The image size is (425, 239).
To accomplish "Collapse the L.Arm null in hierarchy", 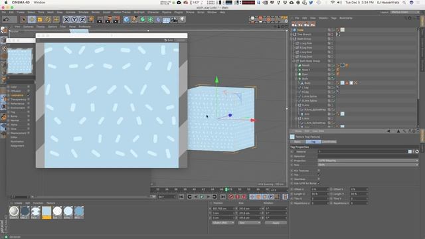I will tap(296, 118).
